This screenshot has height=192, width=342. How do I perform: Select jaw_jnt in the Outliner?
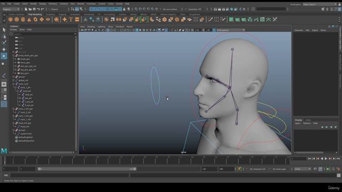click(28, 98)
